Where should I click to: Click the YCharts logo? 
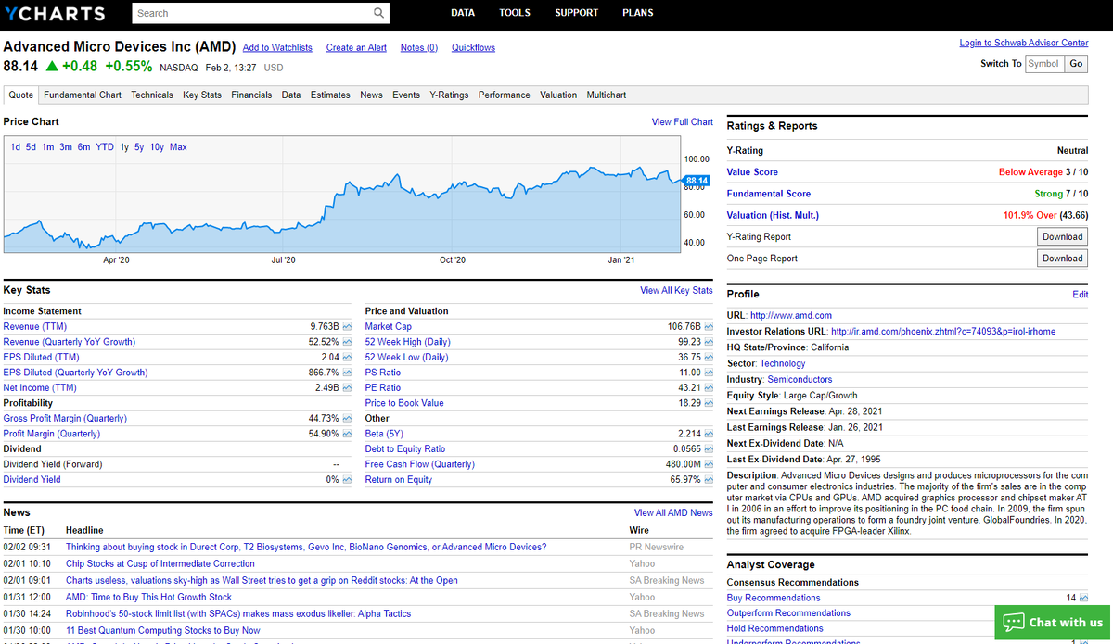(x=55, y=13)
